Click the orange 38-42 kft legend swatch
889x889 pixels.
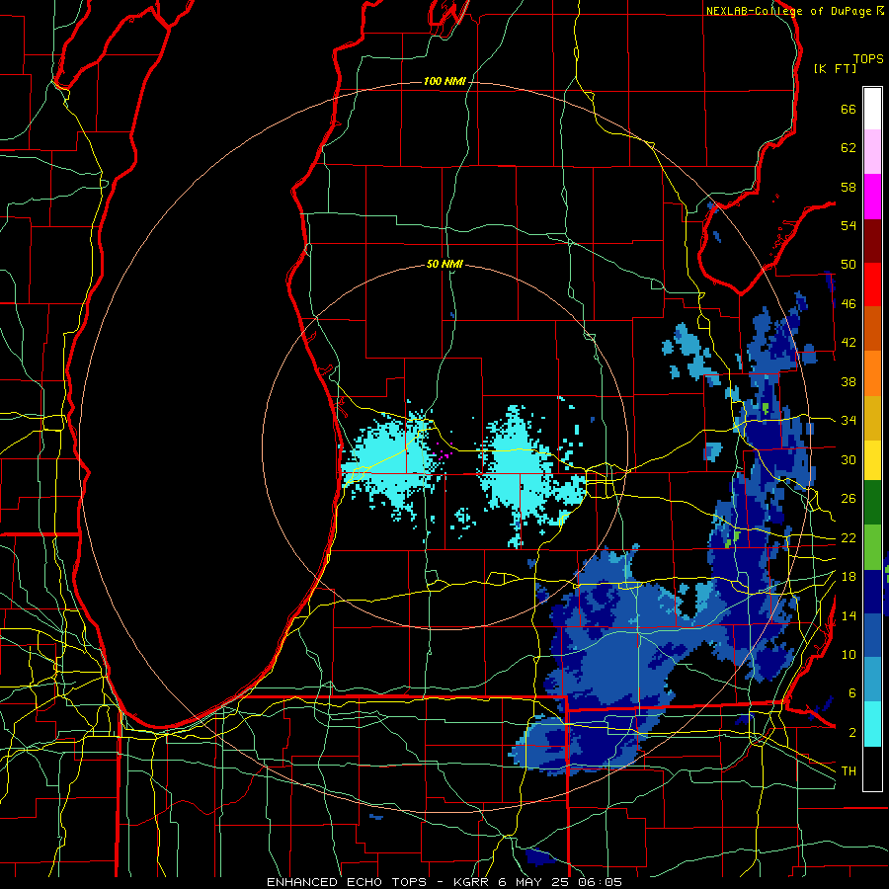[x=872, y=372]
